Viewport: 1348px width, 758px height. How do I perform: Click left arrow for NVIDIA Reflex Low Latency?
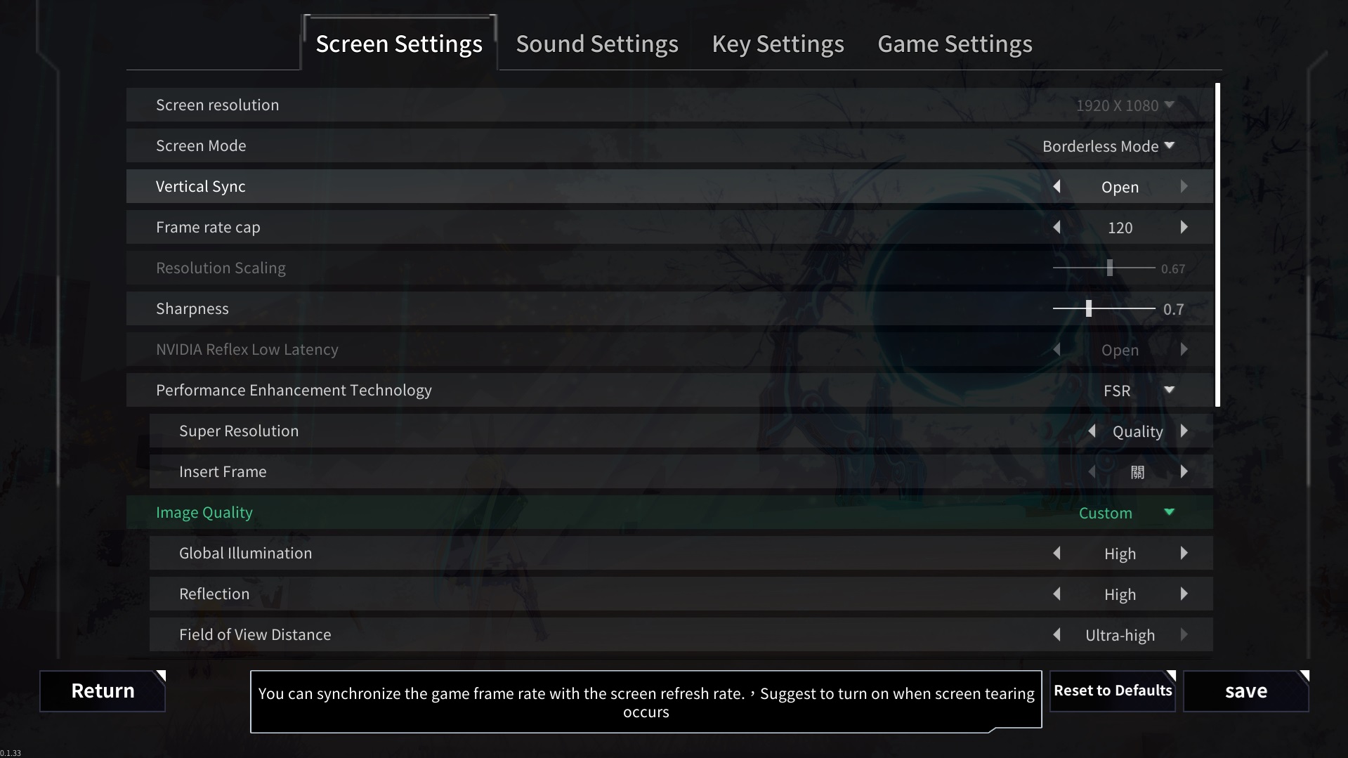[x=1056, y=350]
